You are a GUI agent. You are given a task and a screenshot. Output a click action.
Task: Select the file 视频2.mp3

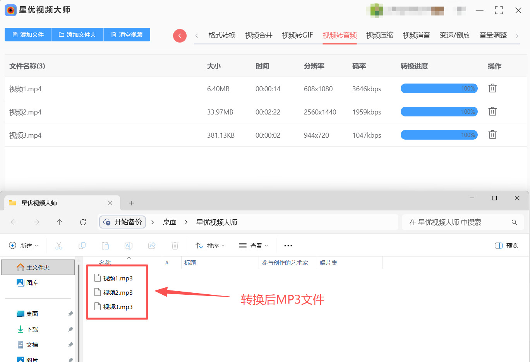(114, 292)
